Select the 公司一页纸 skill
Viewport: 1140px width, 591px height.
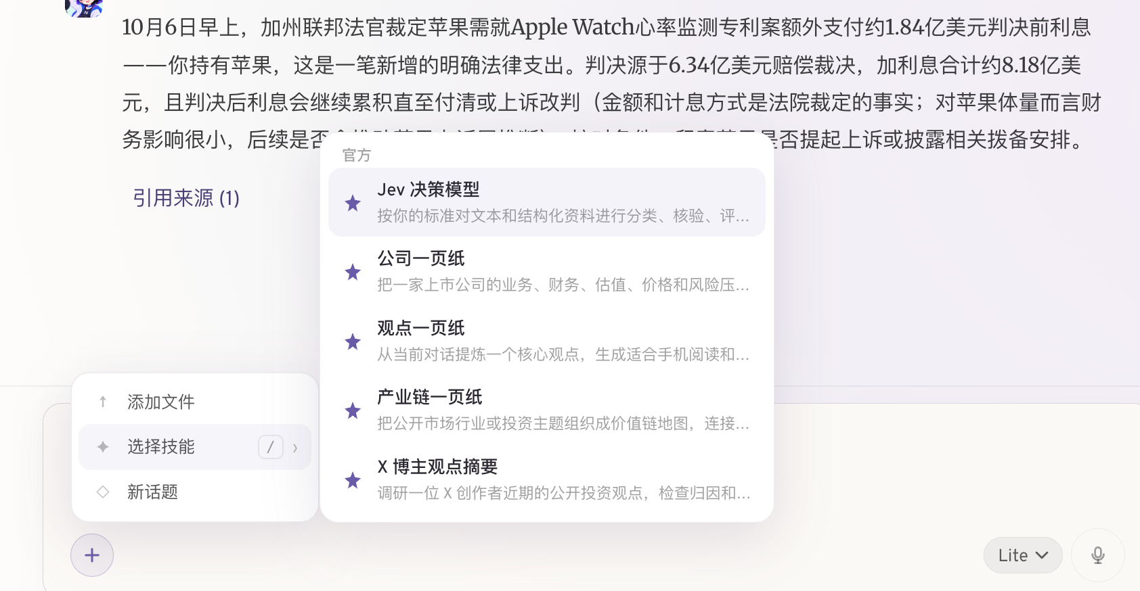(547, 271)
